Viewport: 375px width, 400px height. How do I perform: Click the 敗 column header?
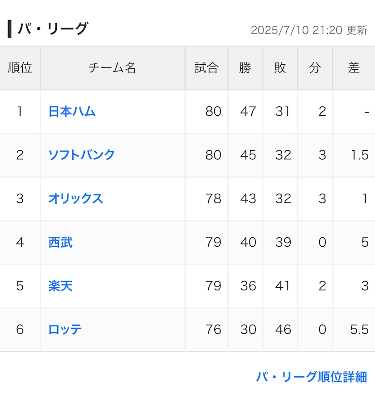(x=280, y=68)
